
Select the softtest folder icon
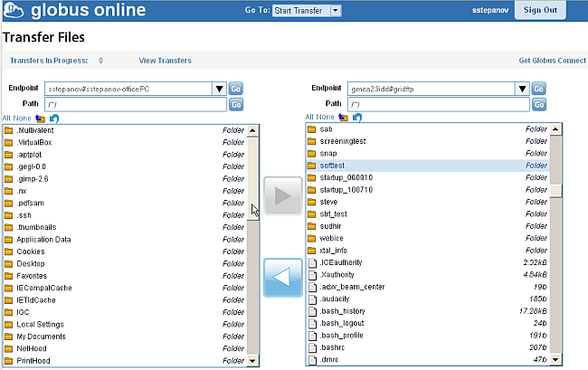pyautogui.click(x=311, y=166)
